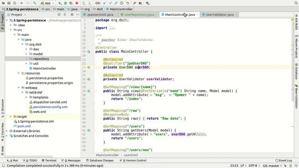This screenshot has height=168, width=299.
Task: Click the Synchronize refresh icon
Action: (14, 3)
